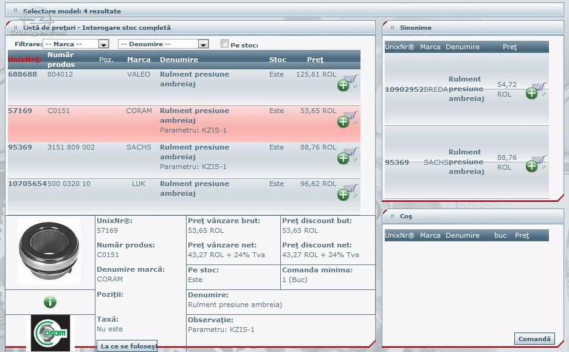This screenshot has width=569, height=352.
Task: Open the bearing product thumbnail image
Action: click(x=49, y=250)
